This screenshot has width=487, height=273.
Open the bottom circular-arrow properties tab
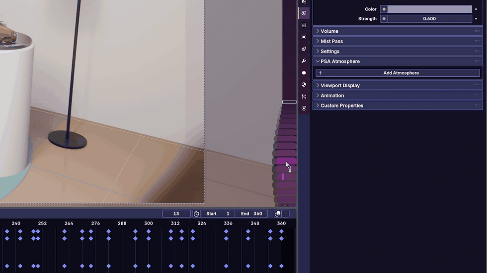(x=304, y=109)
